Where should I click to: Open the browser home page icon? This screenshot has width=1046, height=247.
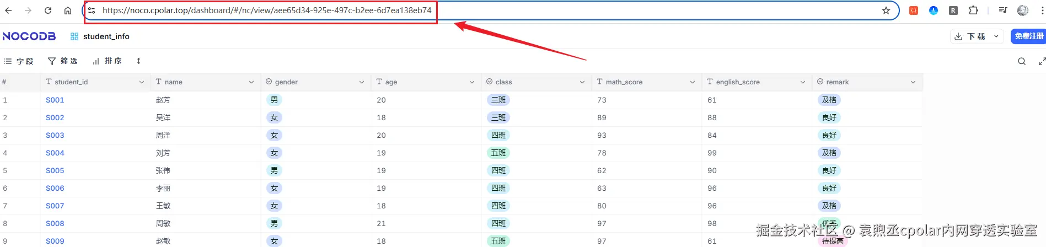[68, 10]
